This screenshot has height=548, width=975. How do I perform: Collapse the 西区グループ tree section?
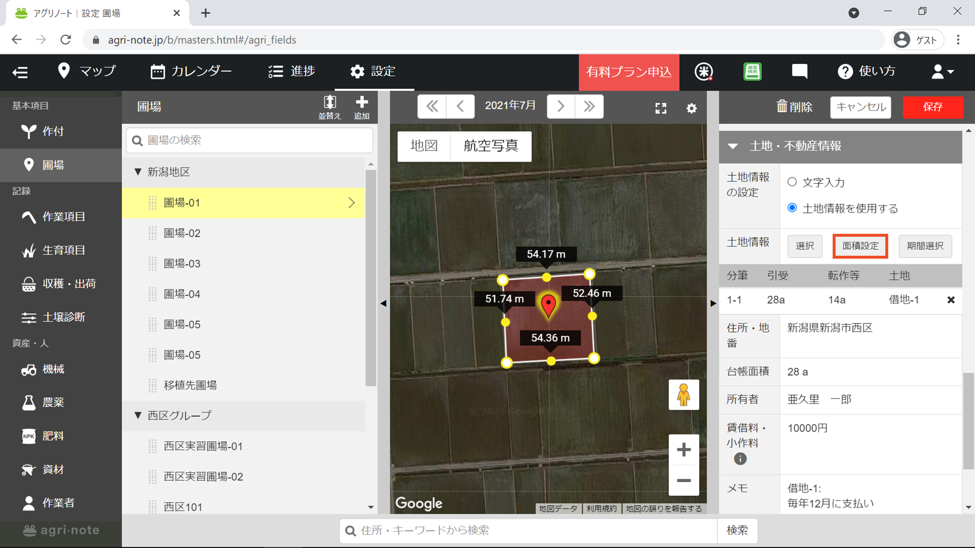pyautogui.click(x=138, y=415)
